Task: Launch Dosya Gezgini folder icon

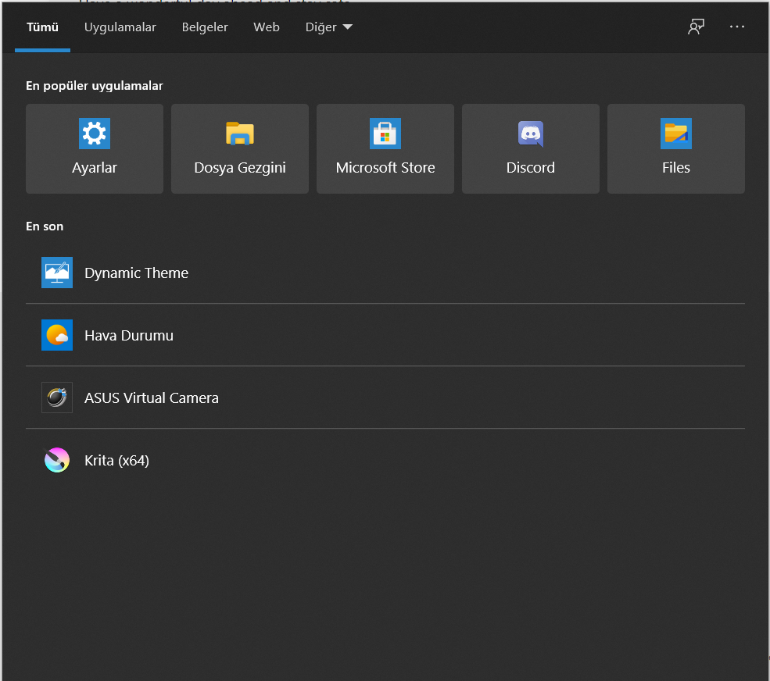Action: [240, 134]
